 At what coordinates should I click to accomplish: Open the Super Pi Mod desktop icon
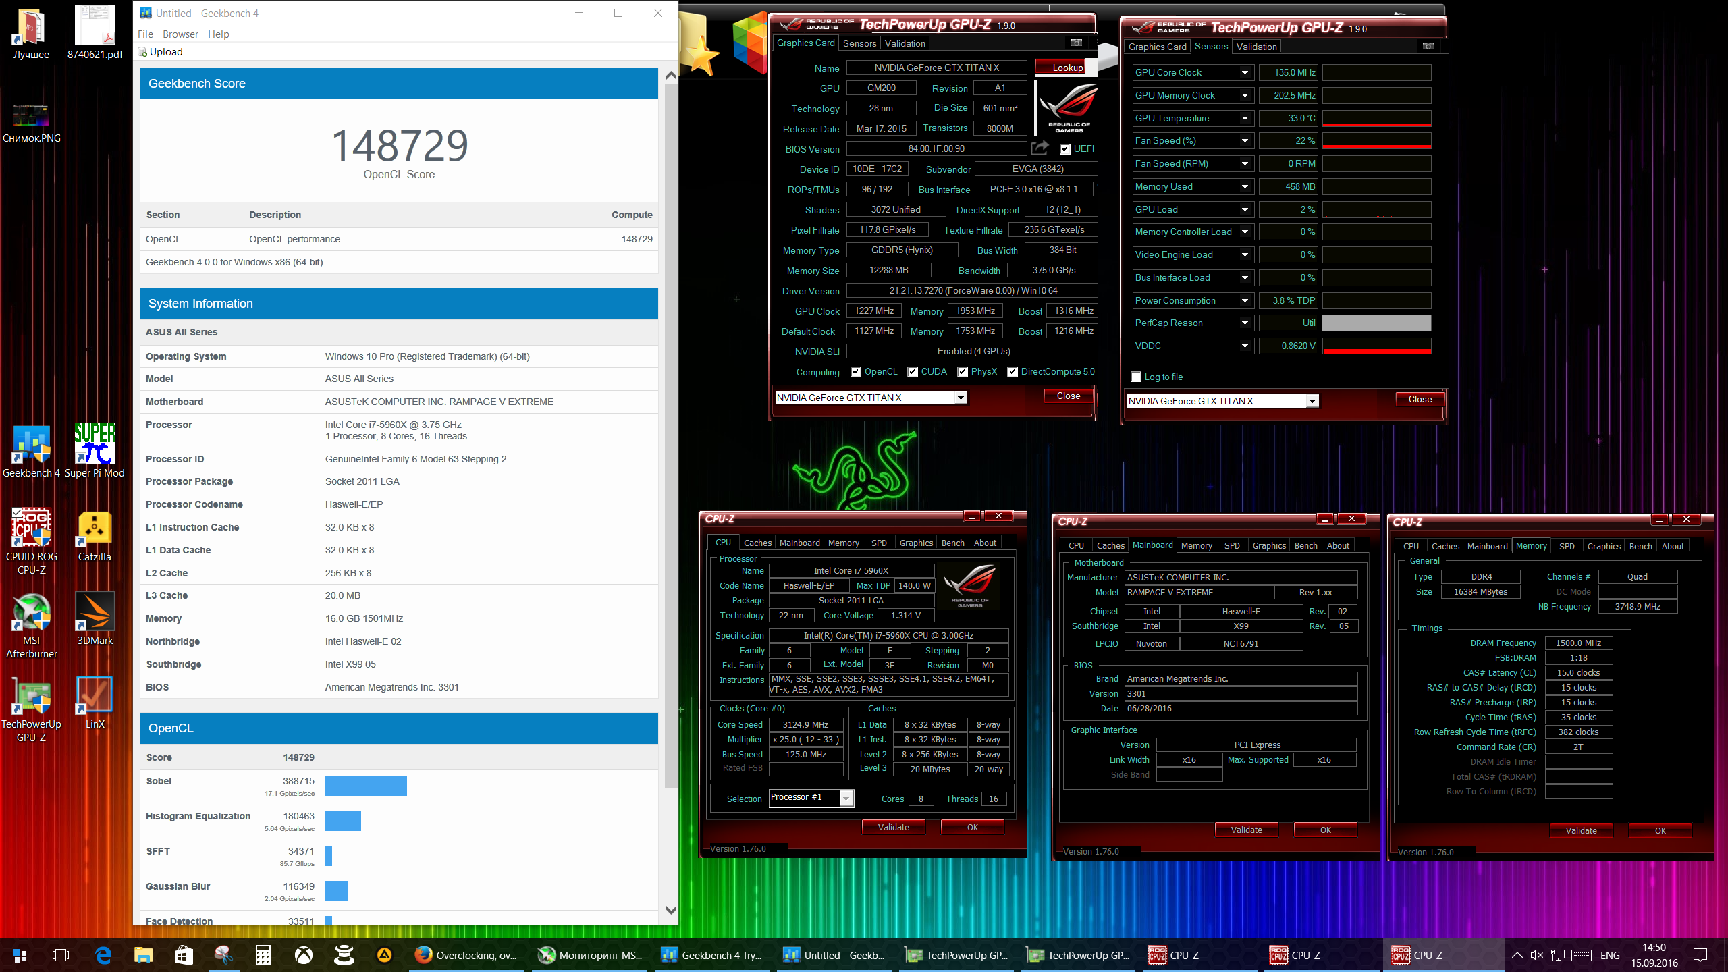tap(94, 451)
